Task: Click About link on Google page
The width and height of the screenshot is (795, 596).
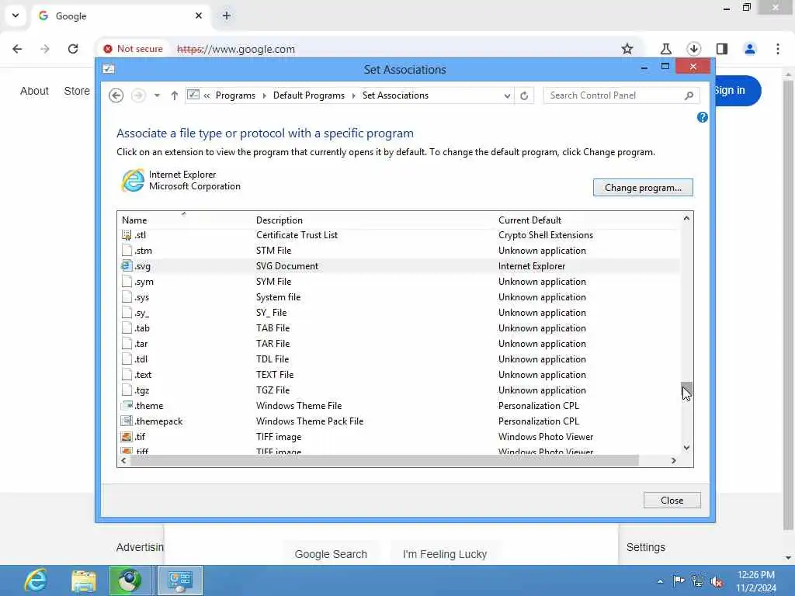Action: click(x=34, y=91)
